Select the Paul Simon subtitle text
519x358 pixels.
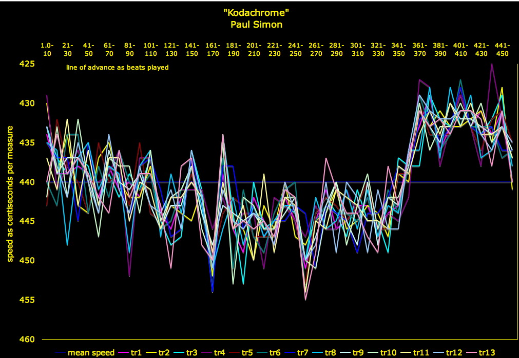point(259,24)
